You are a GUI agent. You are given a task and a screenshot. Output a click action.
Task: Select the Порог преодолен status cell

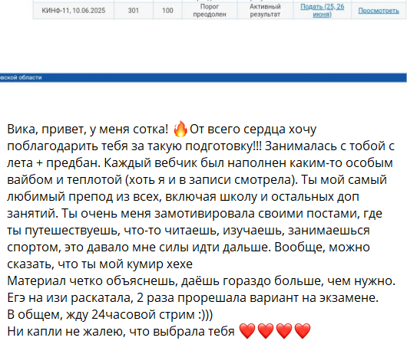click(x=210, y=11)
